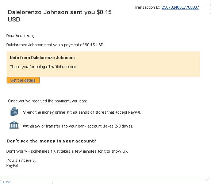Click the Note from Dalelorenzo Johnson heading
This screenshot has width=211, height=184.
42,58
